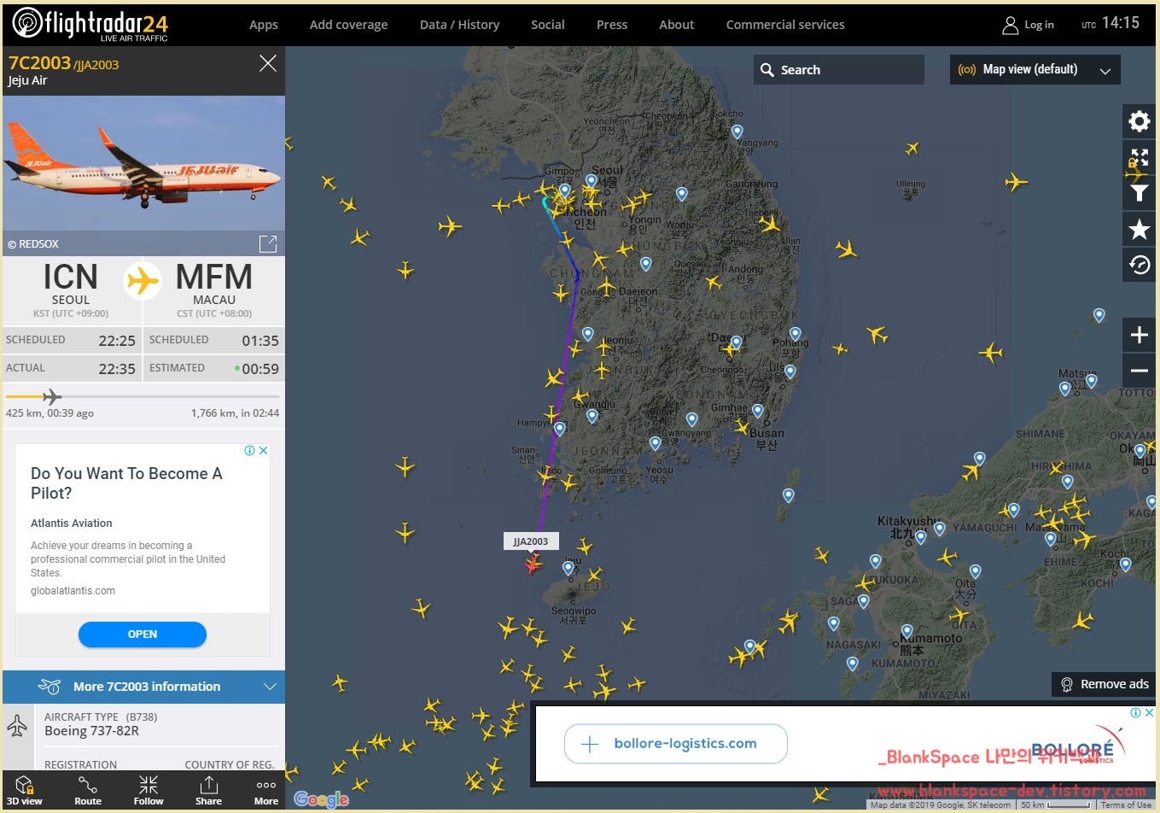Image resolution: width=1160 pixels, height=813 pixels.
Task: Show the Route of the flight
Action: tap(88, 790)
